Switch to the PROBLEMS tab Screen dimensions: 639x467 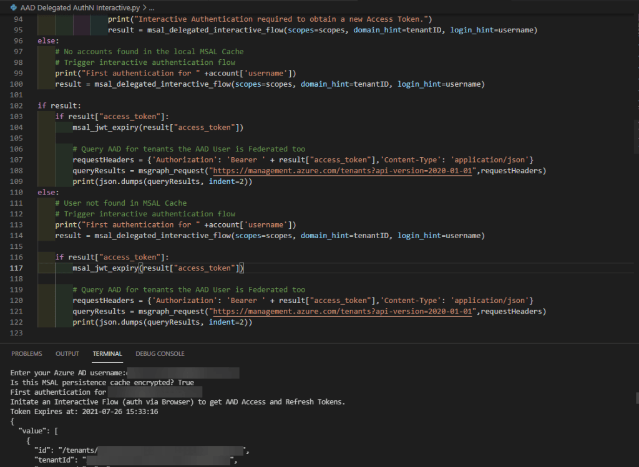26,354
